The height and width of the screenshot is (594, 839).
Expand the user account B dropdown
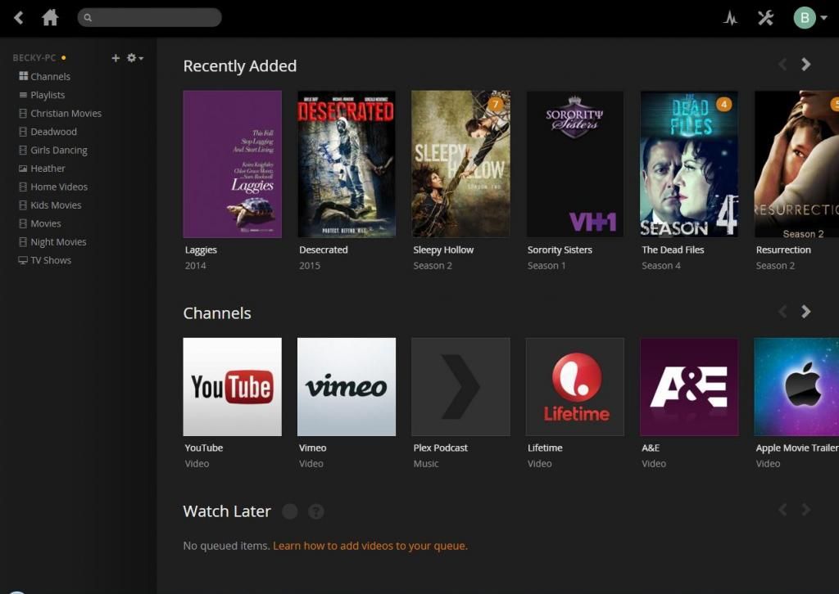(x=810, y=18)
